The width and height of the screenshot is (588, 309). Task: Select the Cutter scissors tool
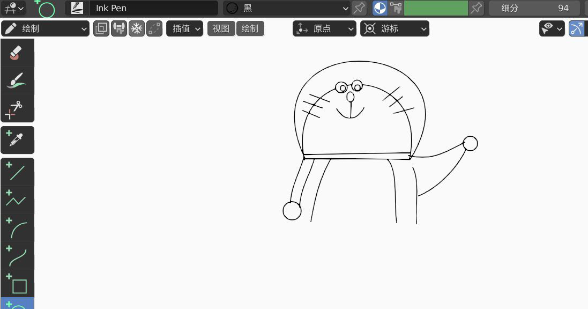(17, 108)
